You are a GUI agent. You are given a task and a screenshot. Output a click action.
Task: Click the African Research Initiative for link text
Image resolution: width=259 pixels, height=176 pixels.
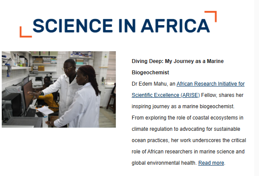point(210,84)
